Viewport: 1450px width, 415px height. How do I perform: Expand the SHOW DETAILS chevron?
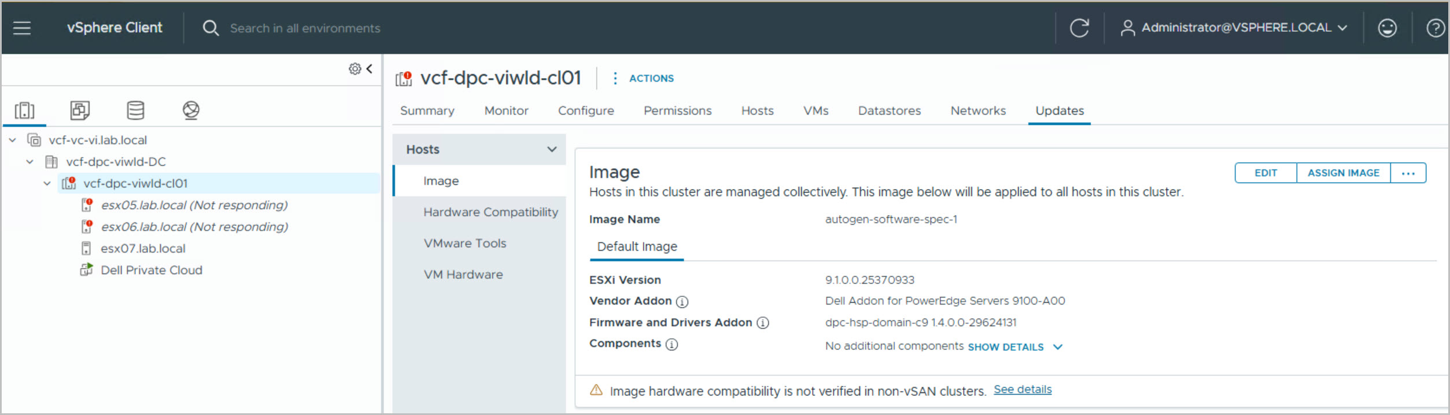pos(1058,347)
